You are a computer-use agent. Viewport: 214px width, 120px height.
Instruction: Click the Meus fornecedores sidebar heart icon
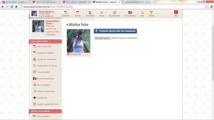(x=35, y=78)
